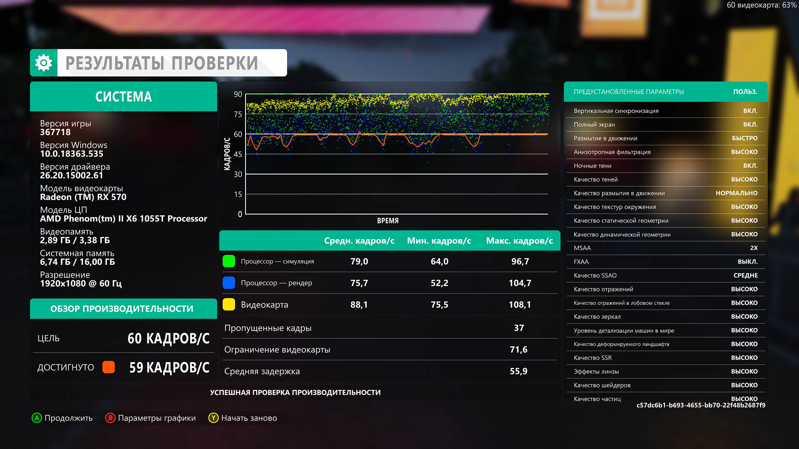
Task: Click the blue Процессор — рендер legend square
Action: [229, 283]
